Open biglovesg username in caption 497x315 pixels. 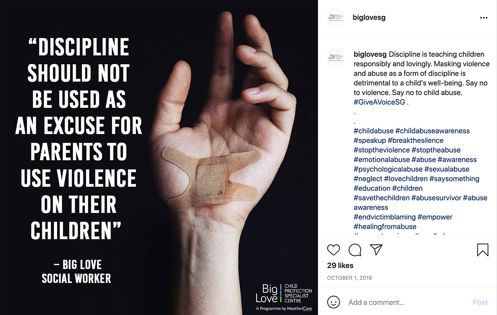370,54
